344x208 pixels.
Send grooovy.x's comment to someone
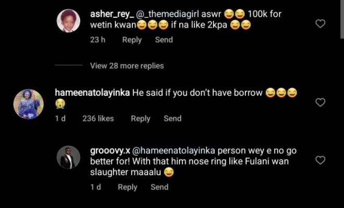pyautogui.click(x=159, y=187)
